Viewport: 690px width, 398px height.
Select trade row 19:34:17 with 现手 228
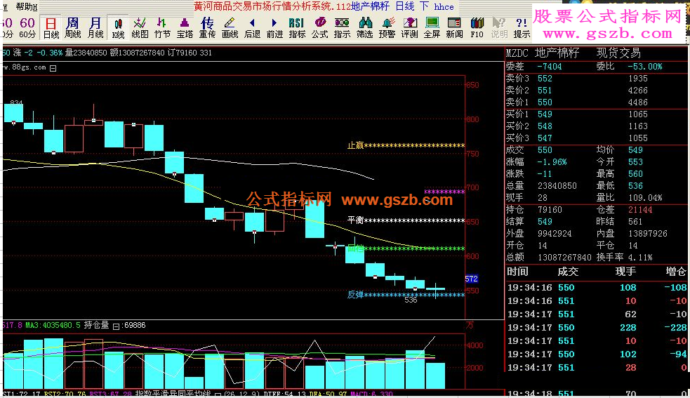597,328
